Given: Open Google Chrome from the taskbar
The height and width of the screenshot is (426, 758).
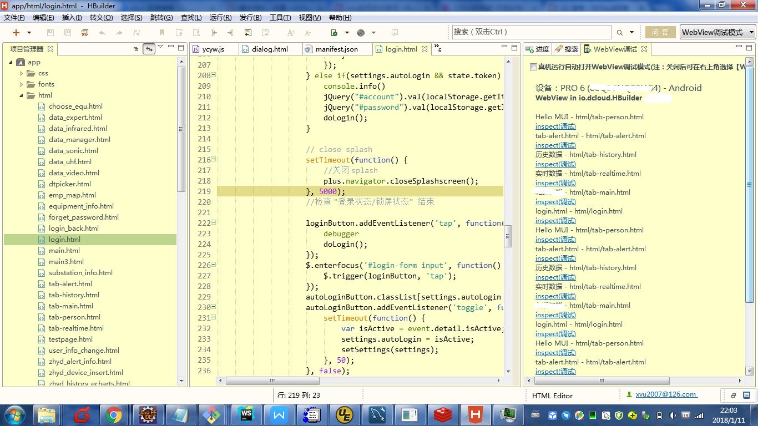Looking at the screenshot, I should pyautogui.click(x=114, y=414).
